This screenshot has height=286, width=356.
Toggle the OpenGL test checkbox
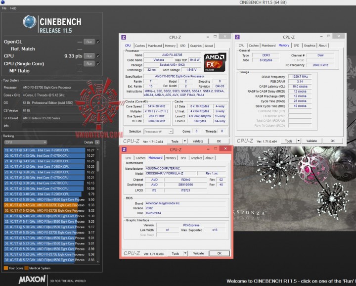98,42
